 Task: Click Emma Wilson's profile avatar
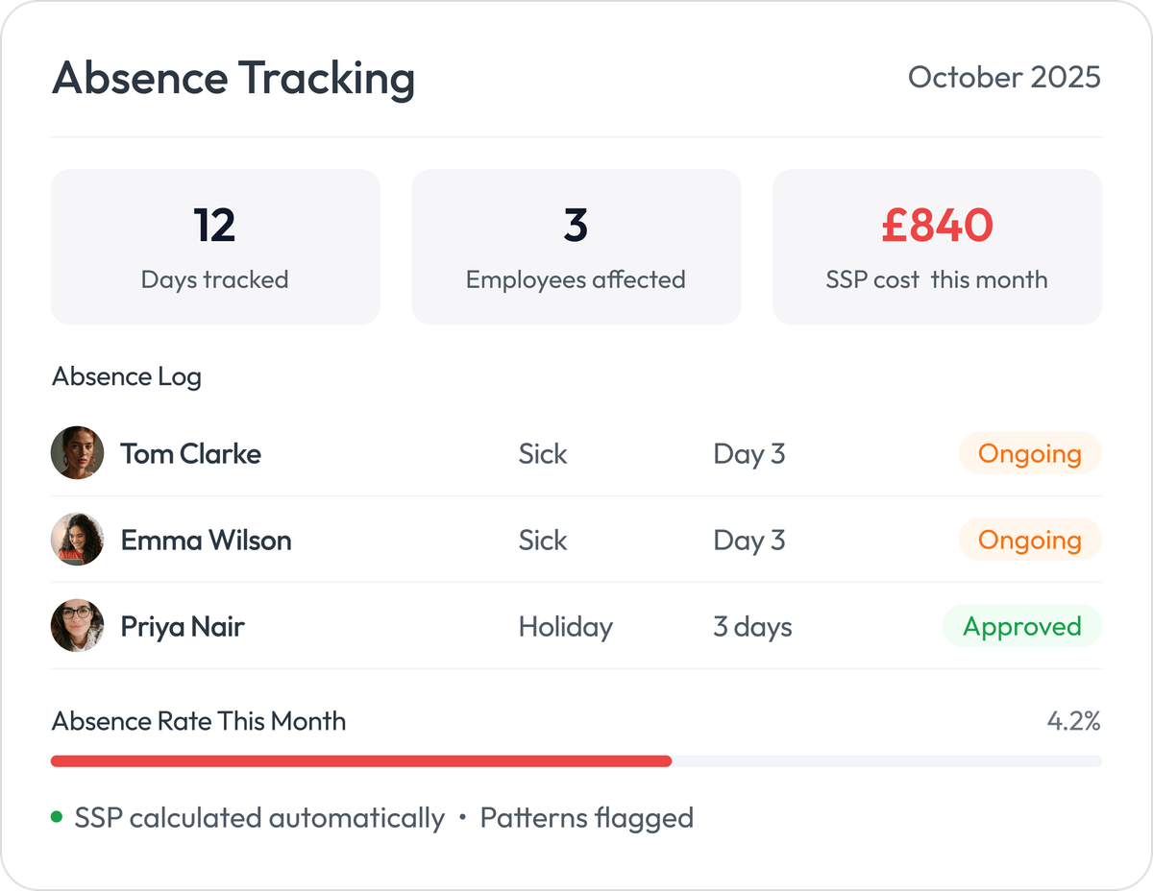[77, 539]
